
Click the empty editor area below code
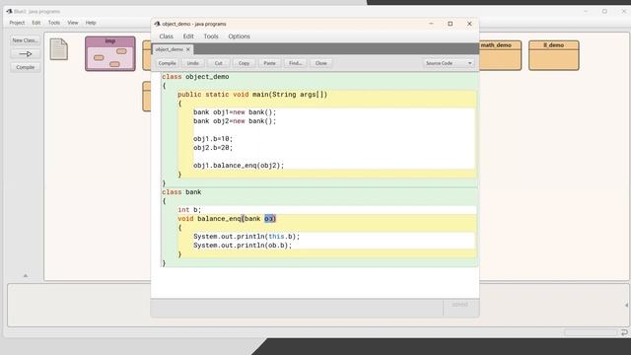[x=315, y=283]
